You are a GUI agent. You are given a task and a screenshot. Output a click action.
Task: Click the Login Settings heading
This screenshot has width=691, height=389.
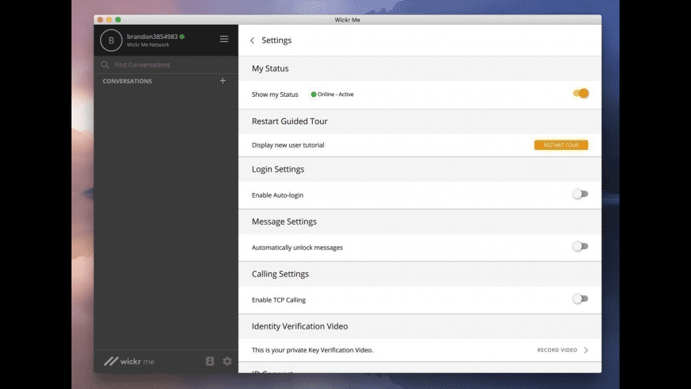278,169
